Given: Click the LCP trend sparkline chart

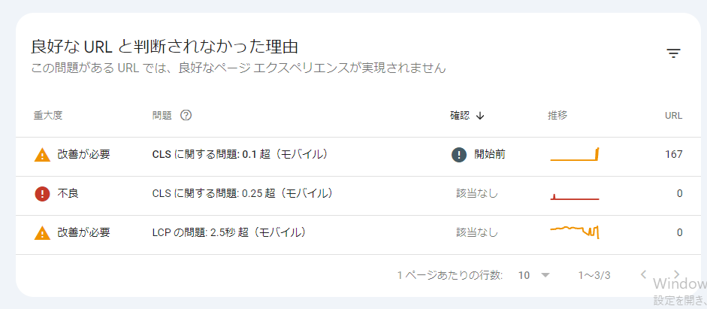Looking at the screenshot, I should pyautogui.click(x=575, y=232).
